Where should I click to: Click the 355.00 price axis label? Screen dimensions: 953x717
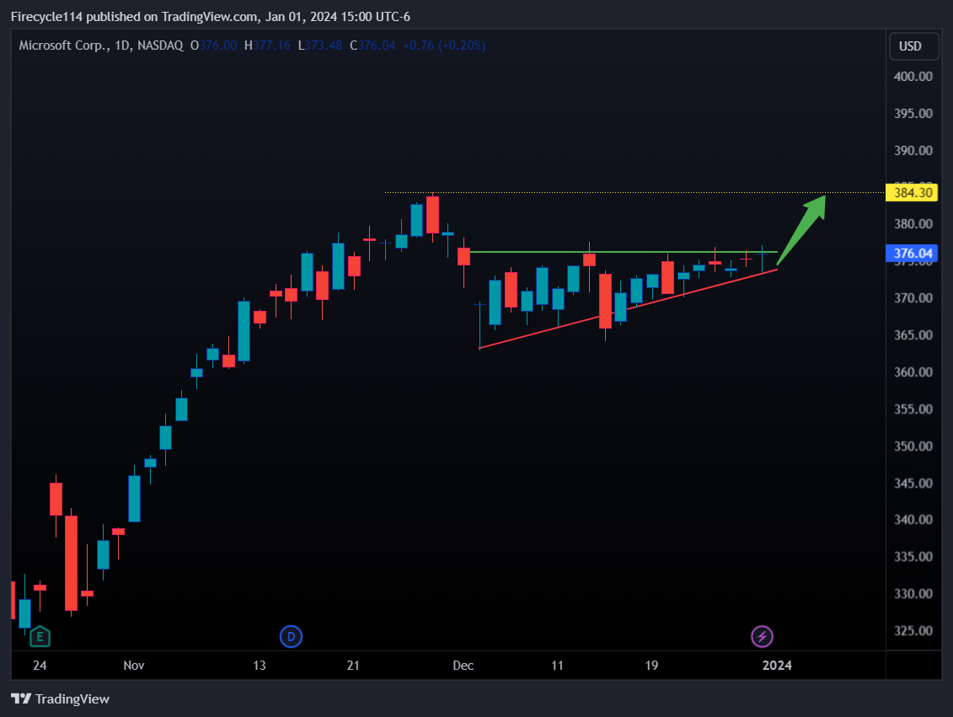click(x=913, y=409)
